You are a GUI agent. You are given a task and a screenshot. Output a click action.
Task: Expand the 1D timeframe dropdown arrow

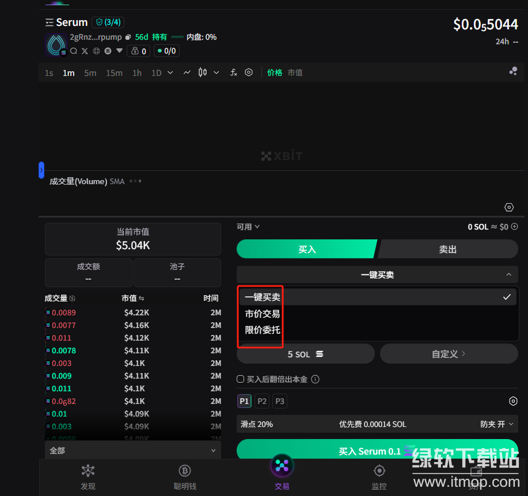pos(170,73)
